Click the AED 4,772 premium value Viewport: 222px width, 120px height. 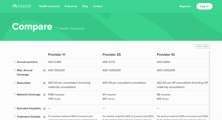pos(108,62)
